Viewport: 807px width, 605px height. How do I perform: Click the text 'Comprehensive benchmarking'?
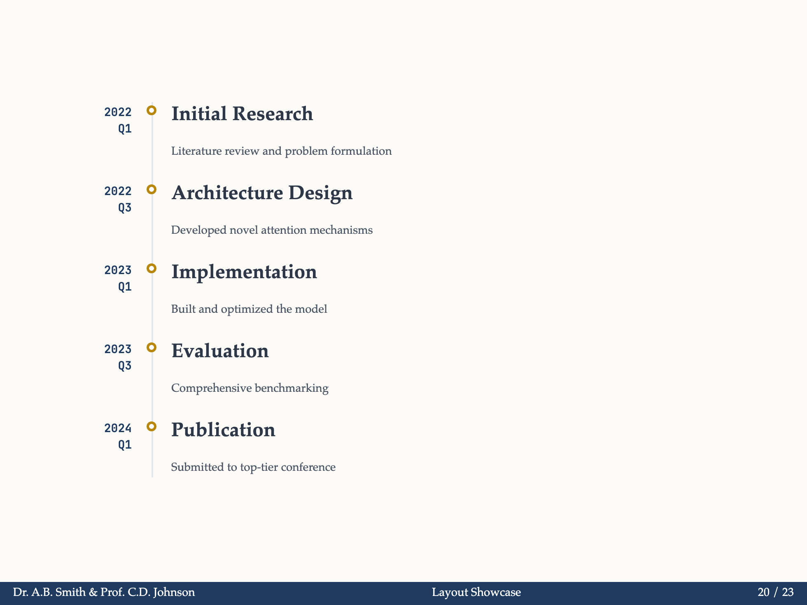[250, 388]
